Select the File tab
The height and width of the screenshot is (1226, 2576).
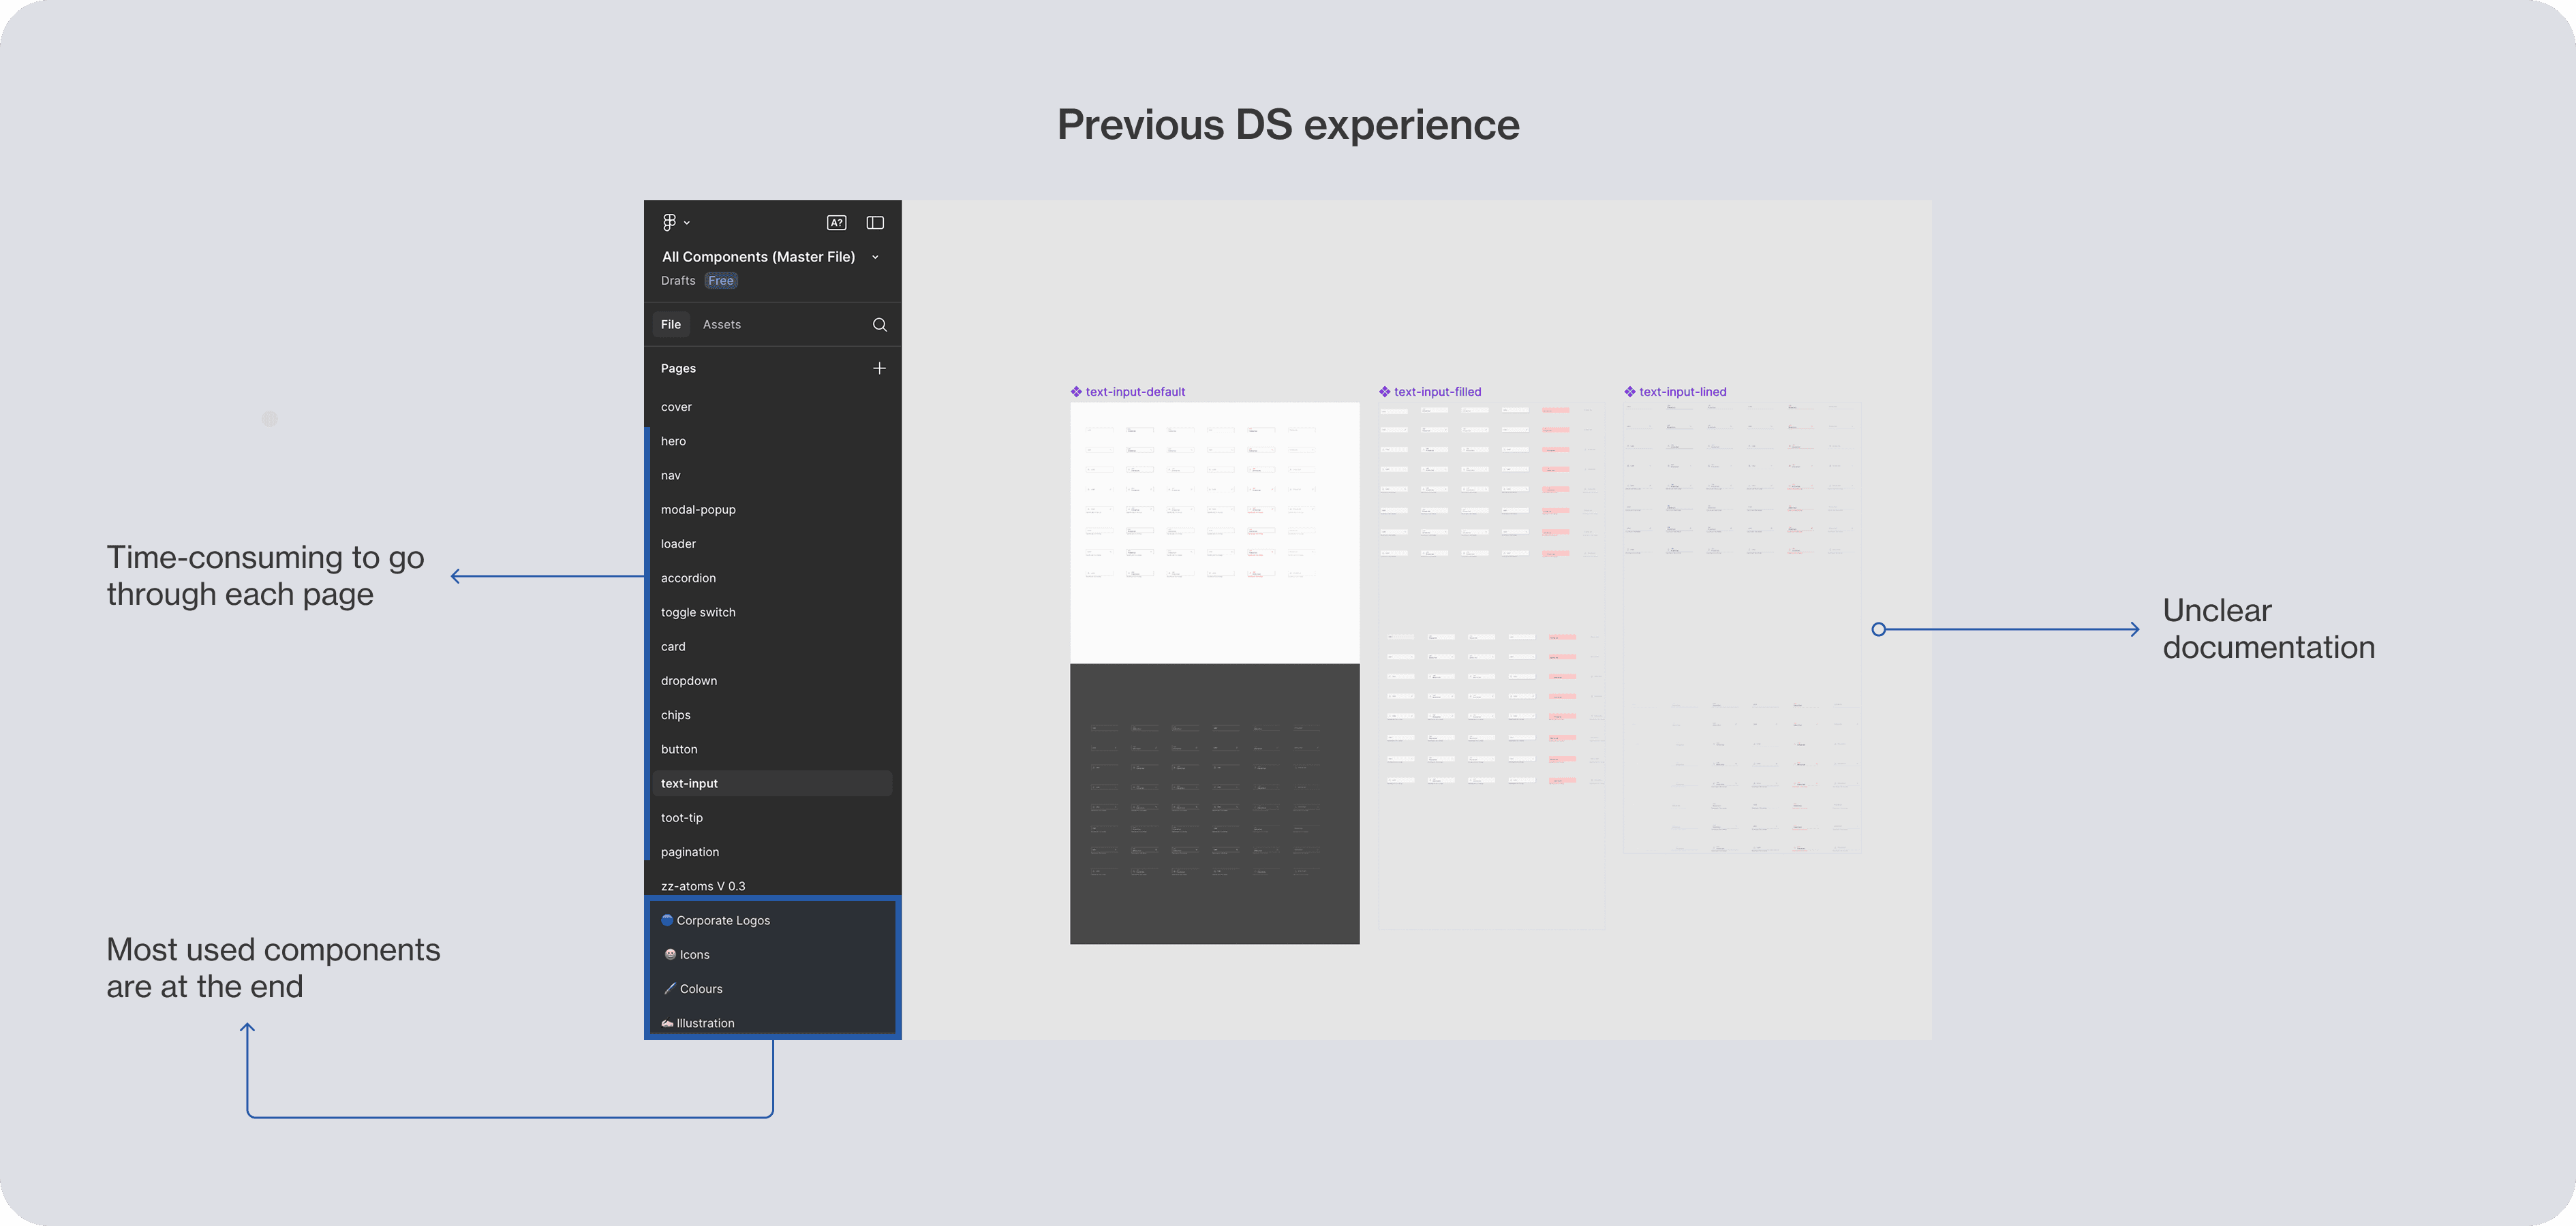click(x=671, y=325)
